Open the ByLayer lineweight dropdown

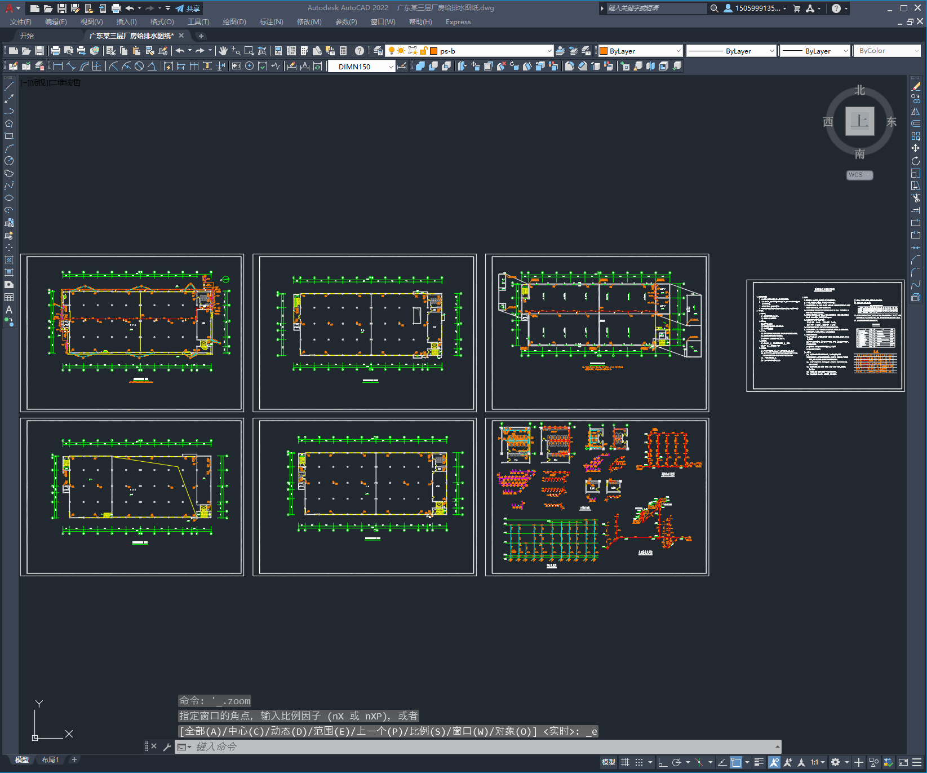tap(815, 51)
